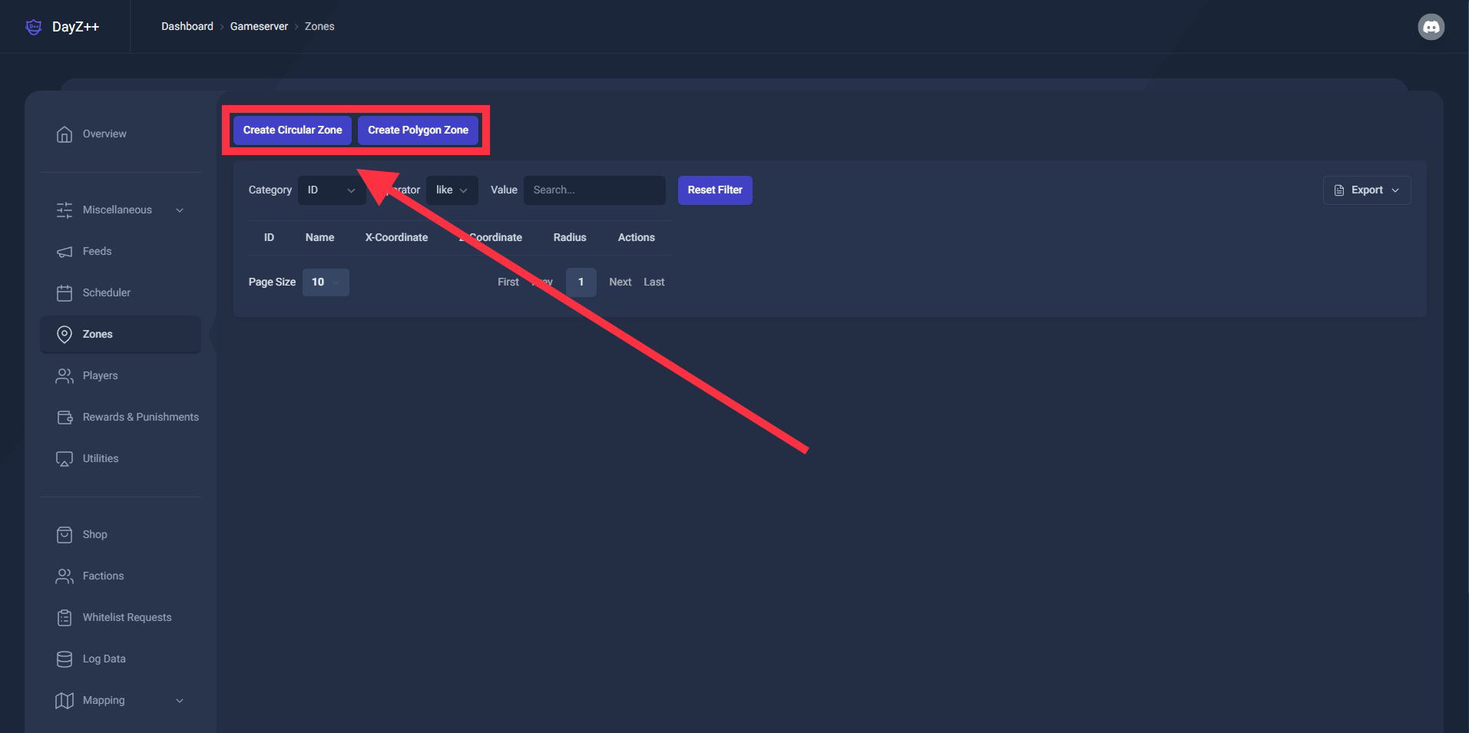Open Scheduler using the calendar icon
This screenshot has width=1469, height=733.
65,293
